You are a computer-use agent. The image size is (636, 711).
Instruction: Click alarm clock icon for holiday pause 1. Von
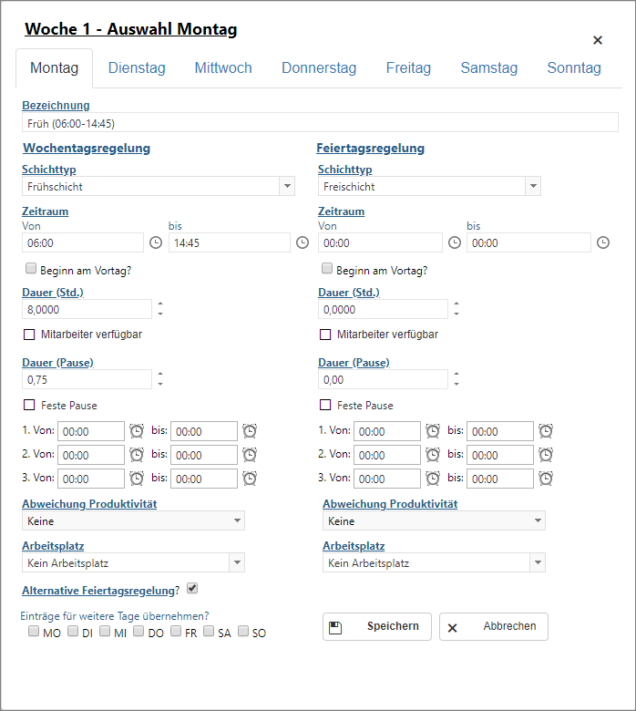pos(433,431)
